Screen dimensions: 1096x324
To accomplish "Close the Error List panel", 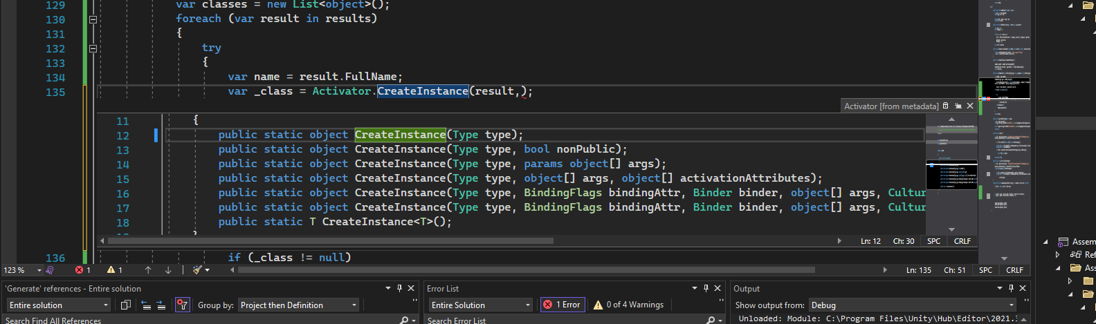I will (718, 288).
